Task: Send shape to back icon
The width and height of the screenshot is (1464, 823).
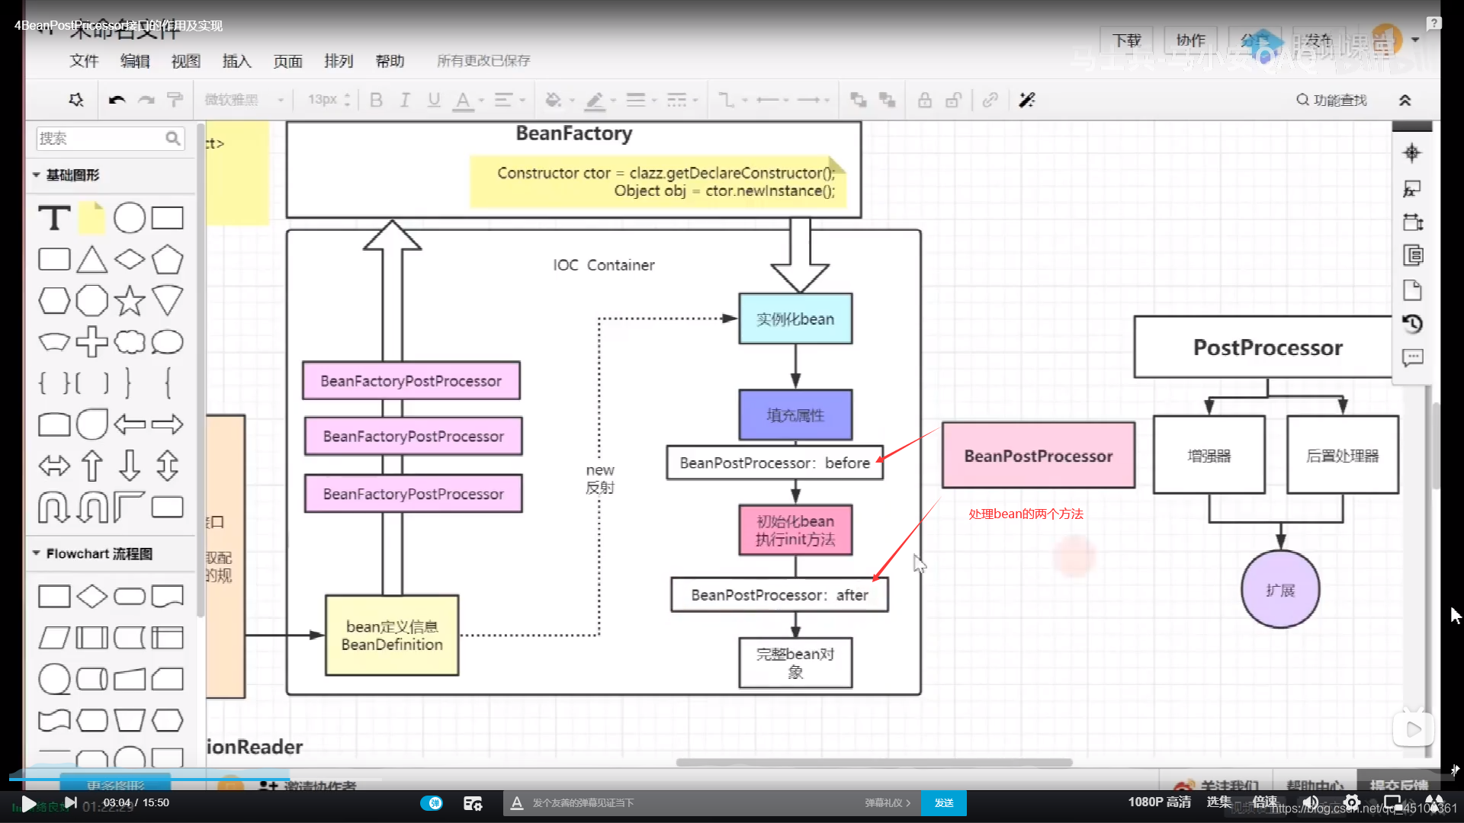Action: tap(887, 100)
